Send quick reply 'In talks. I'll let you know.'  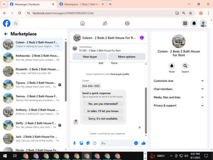tap(103, 111)
